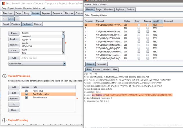183x128 pixels.
Task: Close Intruder attack tab 1
Action: [6, 19]
